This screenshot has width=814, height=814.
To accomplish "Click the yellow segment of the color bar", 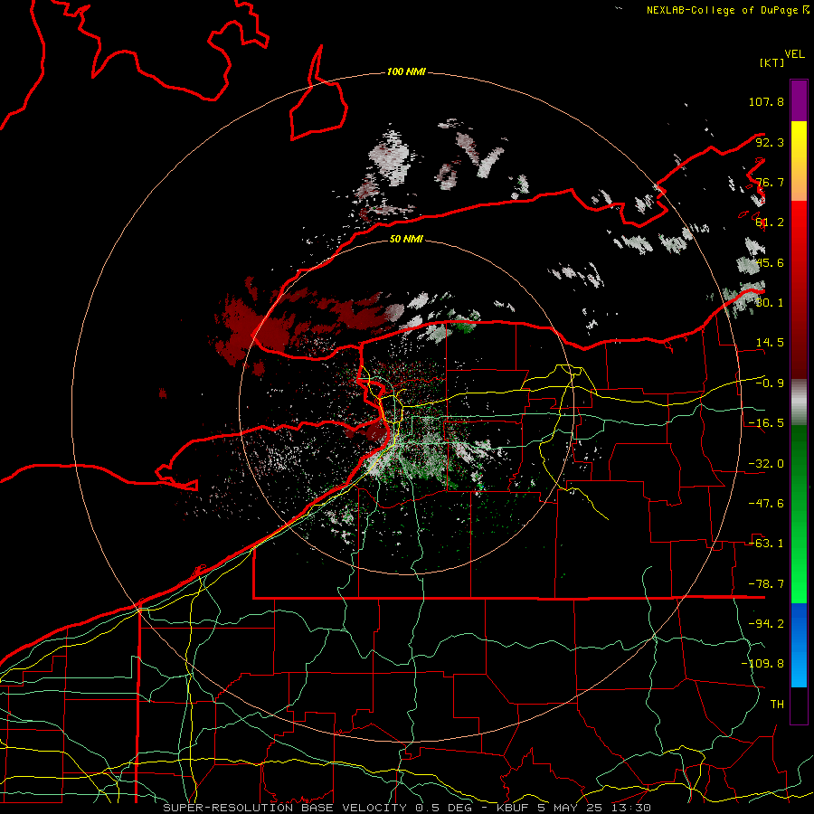I will (x=799, y=161).
